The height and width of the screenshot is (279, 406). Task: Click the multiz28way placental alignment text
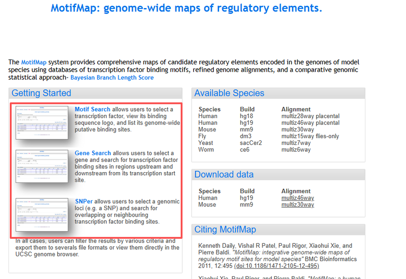(x=311, y=116)
